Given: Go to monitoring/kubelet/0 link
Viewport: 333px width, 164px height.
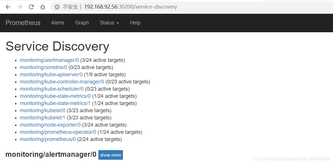Looking at the screenshot, I should [43, 110].
